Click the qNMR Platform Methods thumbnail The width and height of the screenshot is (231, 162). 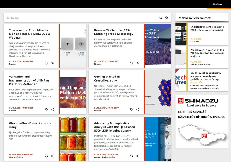pyautogui.click(x=73, y=92)
